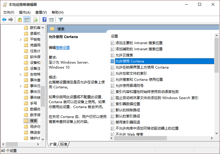220x154 pixels.
Task: Expand the first 事件日 tree node
Action: [20, 86]
